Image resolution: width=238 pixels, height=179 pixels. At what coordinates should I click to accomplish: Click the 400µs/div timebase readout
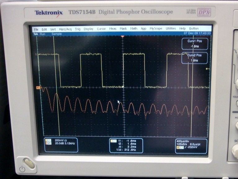click(x=183, y=141)
